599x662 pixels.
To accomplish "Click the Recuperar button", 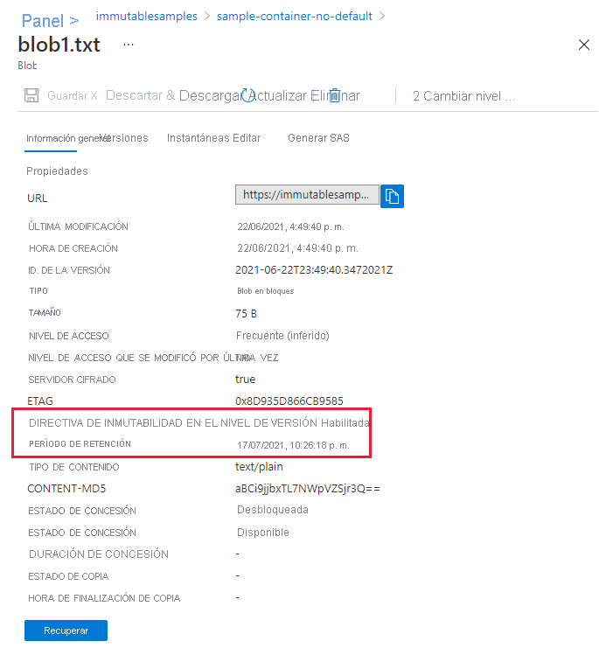I will coord(66,631).
